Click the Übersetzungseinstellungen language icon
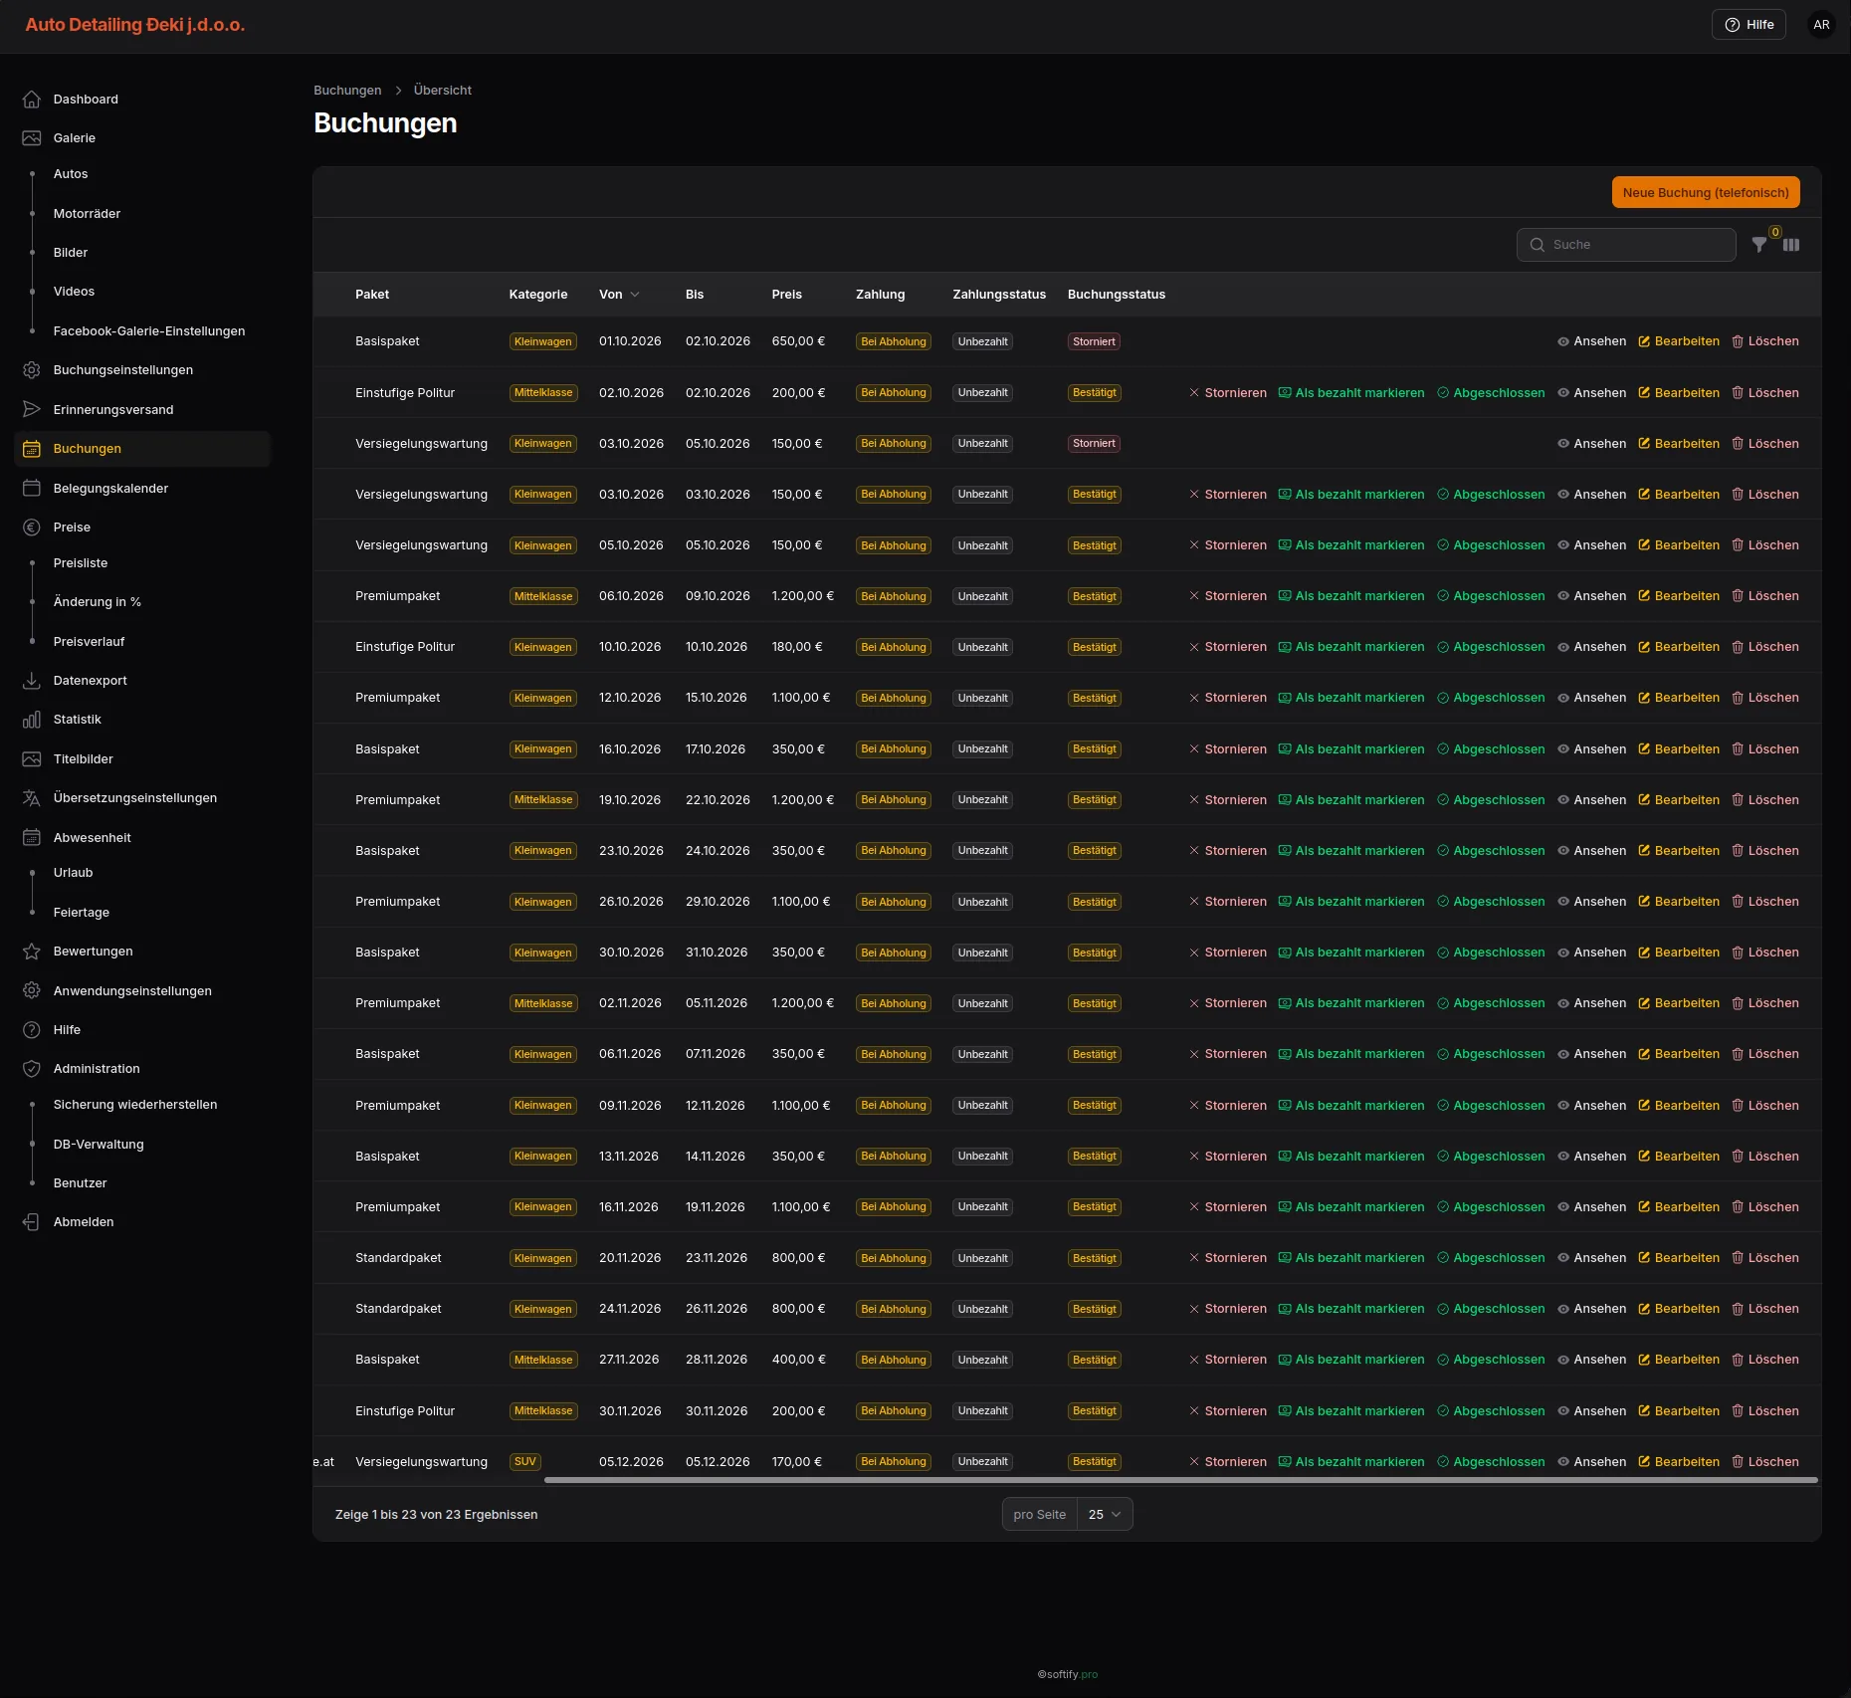Screen dimensions: 1851x1698 point(32,798)
